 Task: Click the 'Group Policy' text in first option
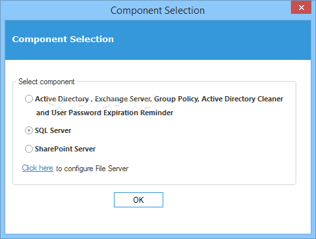click(176, 99)
